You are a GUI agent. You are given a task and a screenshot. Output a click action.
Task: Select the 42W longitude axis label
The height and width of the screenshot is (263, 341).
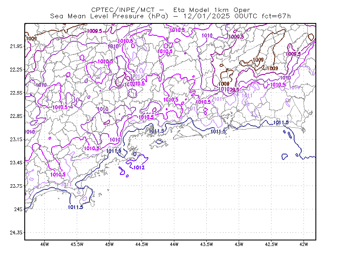coord(303,244)
